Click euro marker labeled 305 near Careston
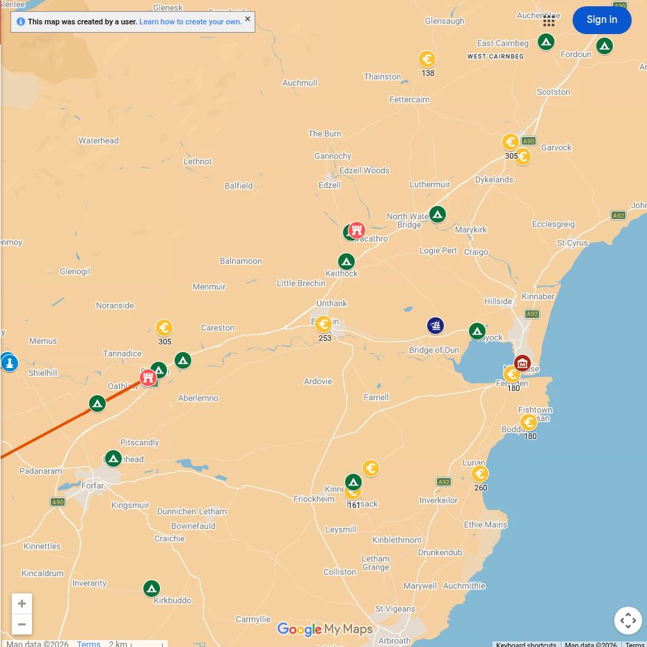Screen dimensions: 647x647 coord(164,328)
